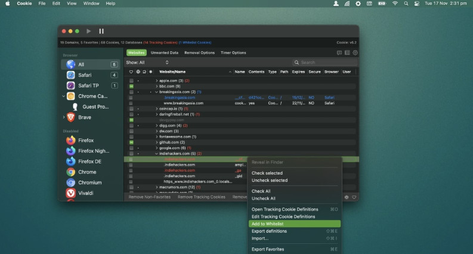473x254 pixels.
Task: Click the Search cookies field
Action: 325,63
